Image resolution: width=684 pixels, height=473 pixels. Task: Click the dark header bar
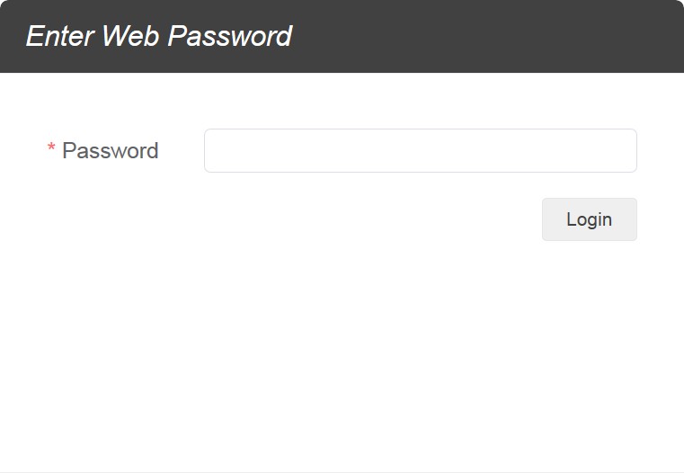coord(494,36)
